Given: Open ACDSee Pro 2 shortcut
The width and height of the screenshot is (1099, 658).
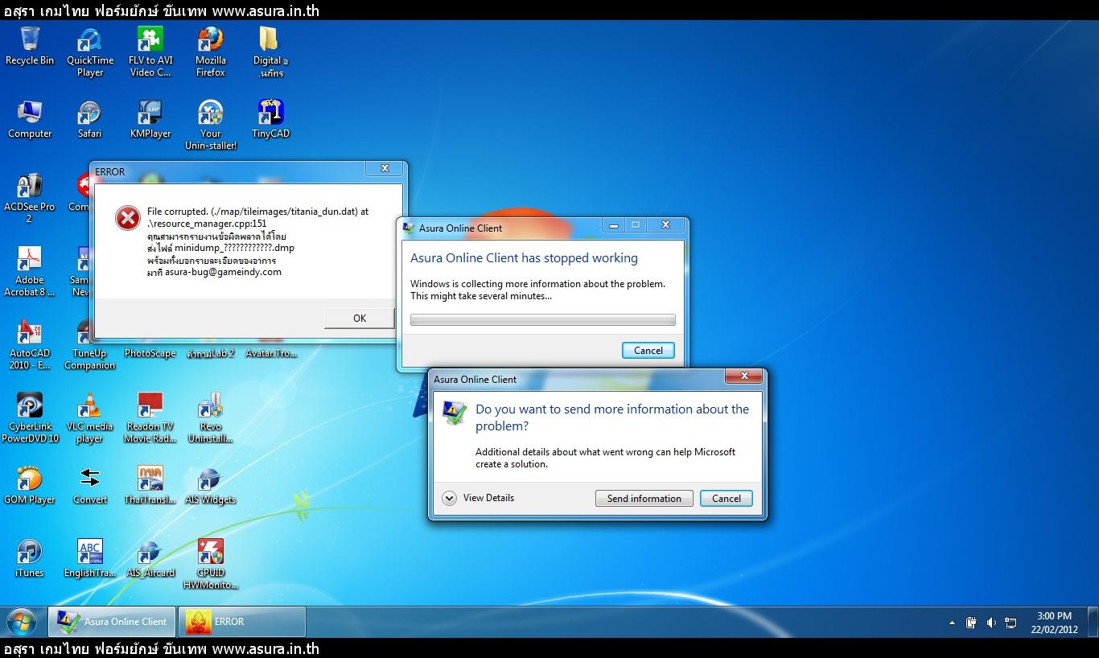Looking at the screenshot, I should point(30,198).
